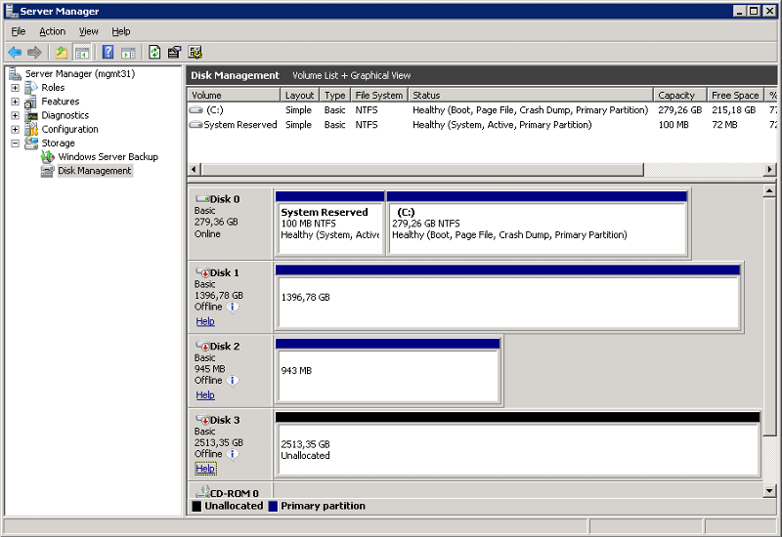Sort by the Capacity column header

680,95
